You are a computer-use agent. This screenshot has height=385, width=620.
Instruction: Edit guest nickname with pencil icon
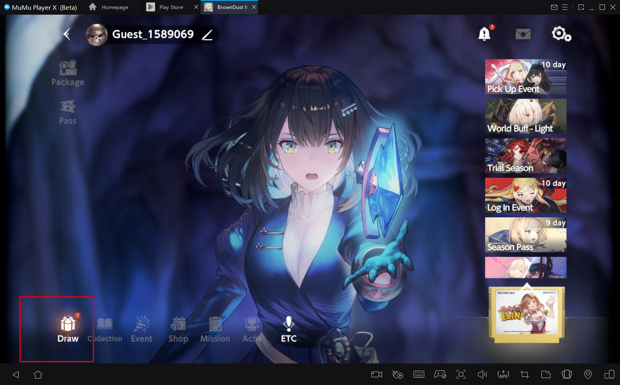[208, 35]
